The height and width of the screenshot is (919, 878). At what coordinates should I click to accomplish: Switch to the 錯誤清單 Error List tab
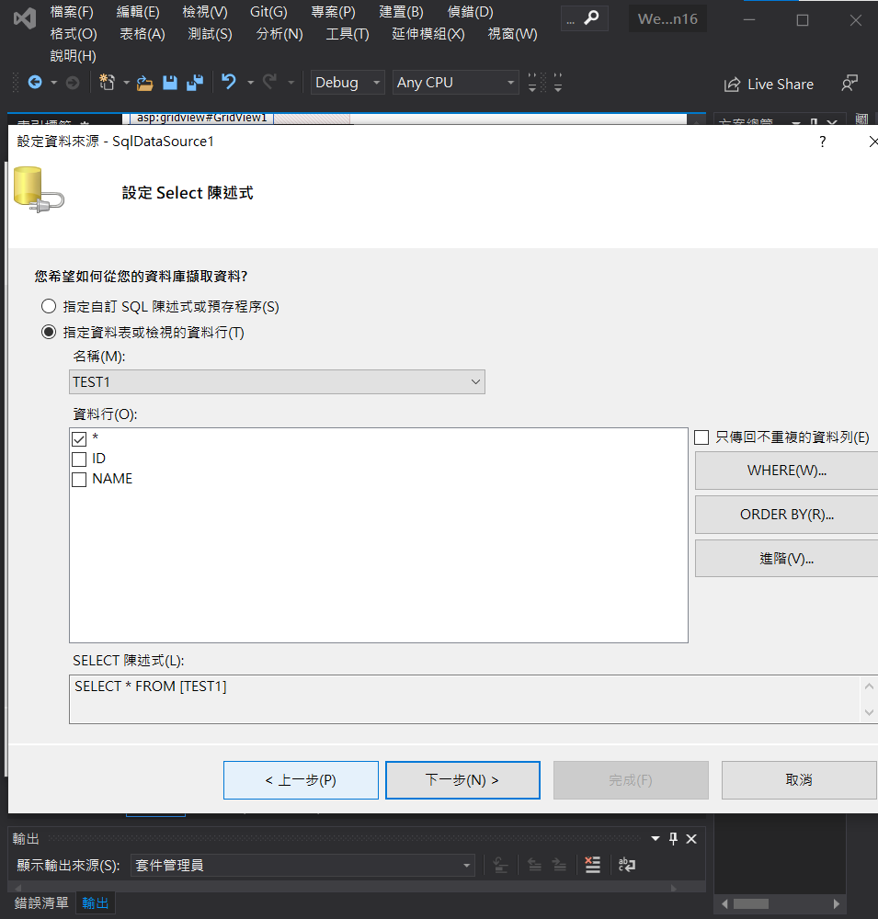tap(41, 902)
